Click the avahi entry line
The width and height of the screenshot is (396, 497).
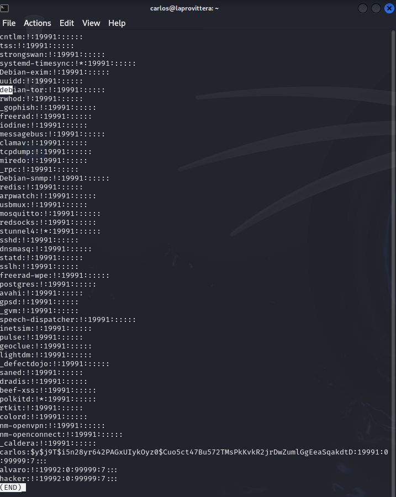[41, 293]
